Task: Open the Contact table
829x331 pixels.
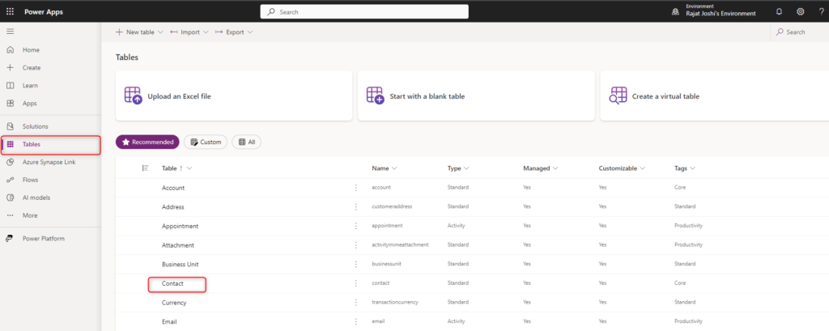Action: 173,283
